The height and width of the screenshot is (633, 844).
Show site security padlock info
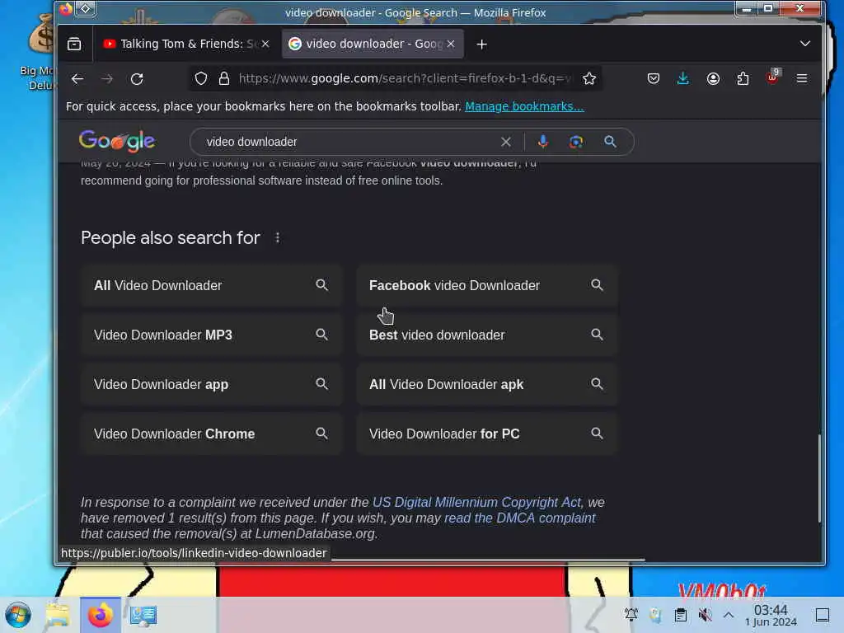224,78
